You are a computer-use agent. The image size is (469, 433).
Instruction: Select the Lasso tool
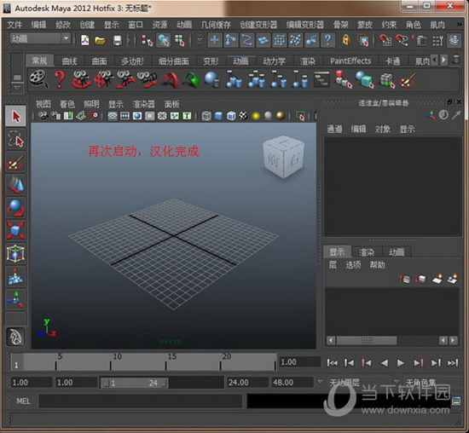pos(15,140)
